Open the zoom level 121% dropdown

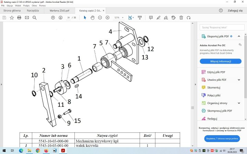coord(118,17)
